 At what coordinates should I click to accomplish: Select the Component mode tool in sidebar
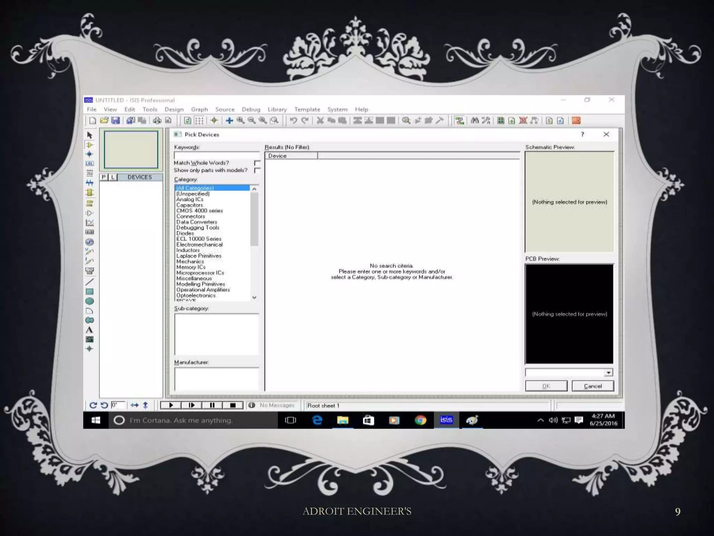point(90,145)
